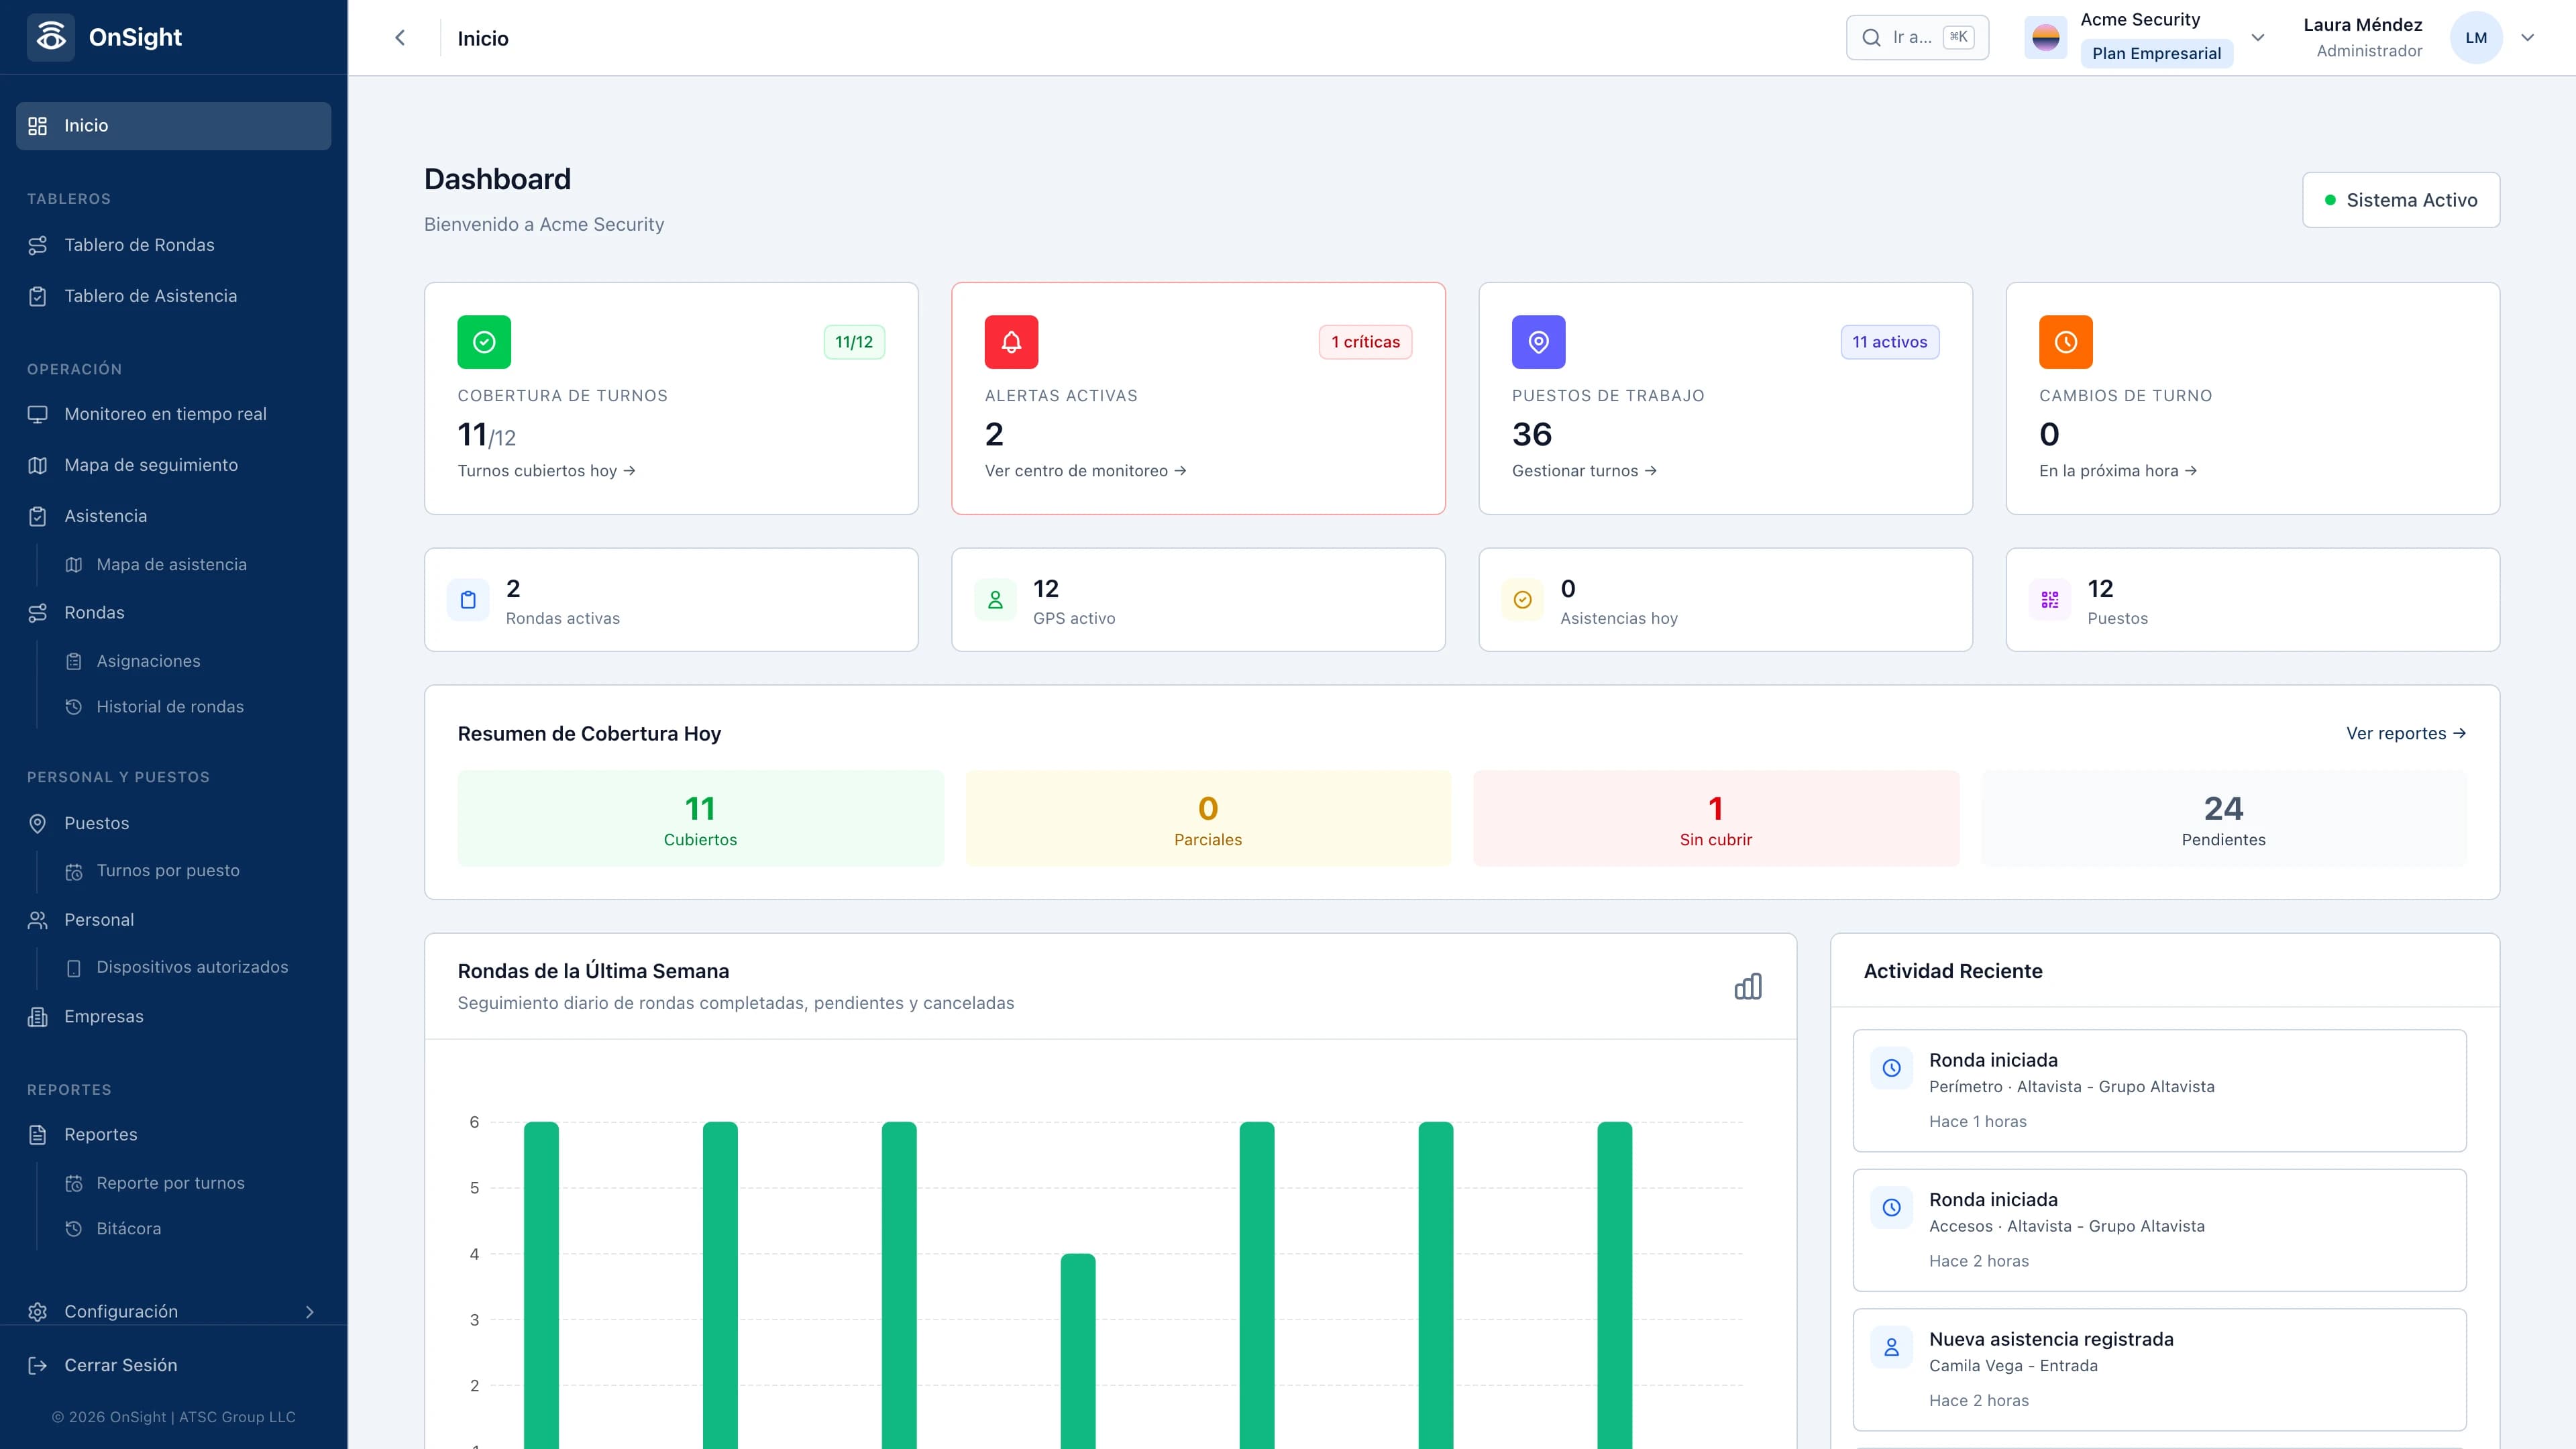The width and height of the screenshot is (2576, 1449).
Task: Click the back arrow beside Inicio
Action: coord(400,38)
